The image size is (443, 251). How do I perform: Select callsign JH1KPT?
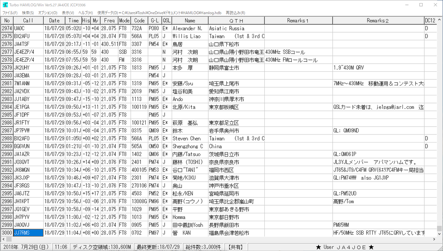click(x=28, y=201)
